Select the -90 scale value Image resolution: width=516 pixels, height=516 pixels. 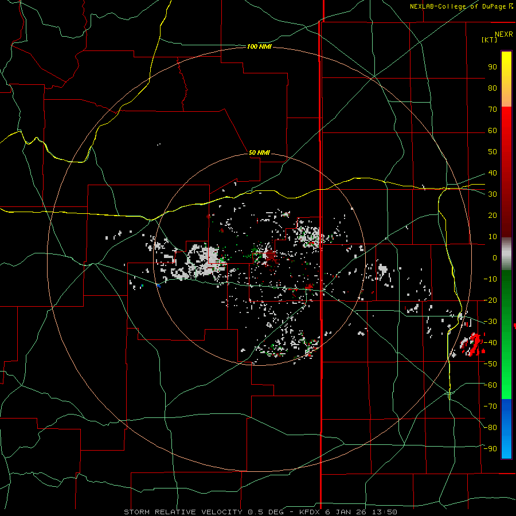coord(490,449)
